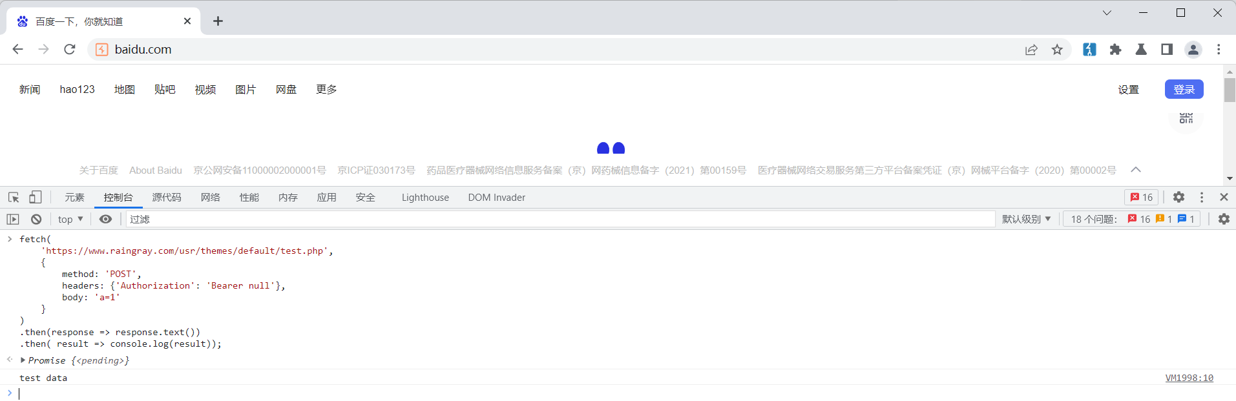Open the 安全 (Security) tab
1236x401 pixels.
(366, 198)
